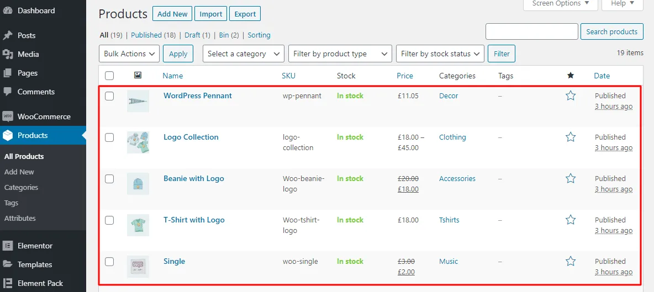The image size is (654, 292).
Task: Open the Music category link
Action: (x=449, y=261)
